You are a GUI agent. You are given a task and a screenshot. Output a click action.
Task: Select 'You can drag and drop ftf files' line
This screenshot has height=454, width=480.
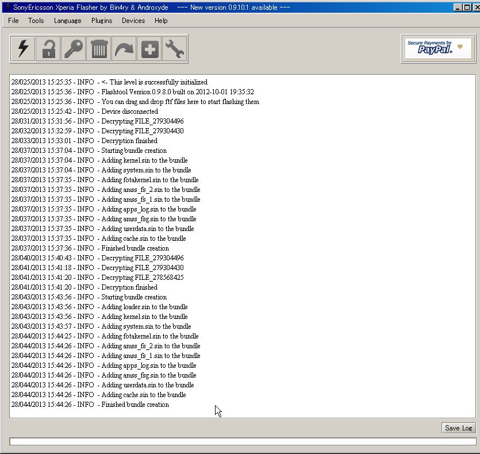point(135,102)
